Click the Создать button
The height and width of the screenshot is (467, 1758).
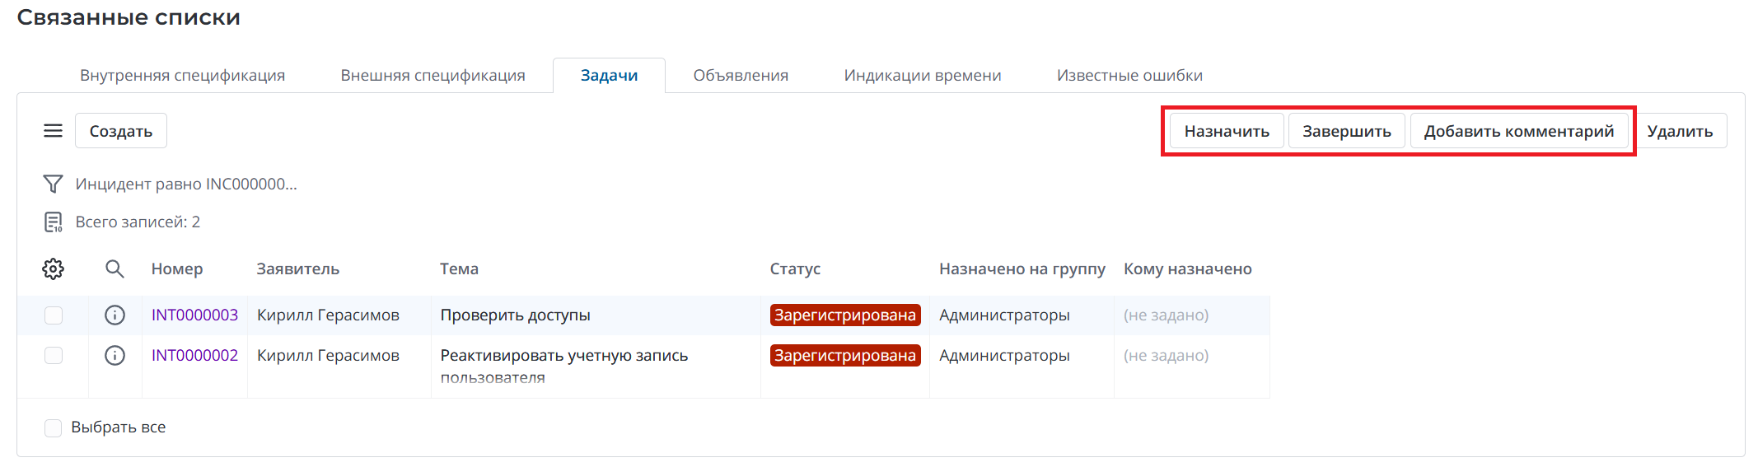coord(121,131)
